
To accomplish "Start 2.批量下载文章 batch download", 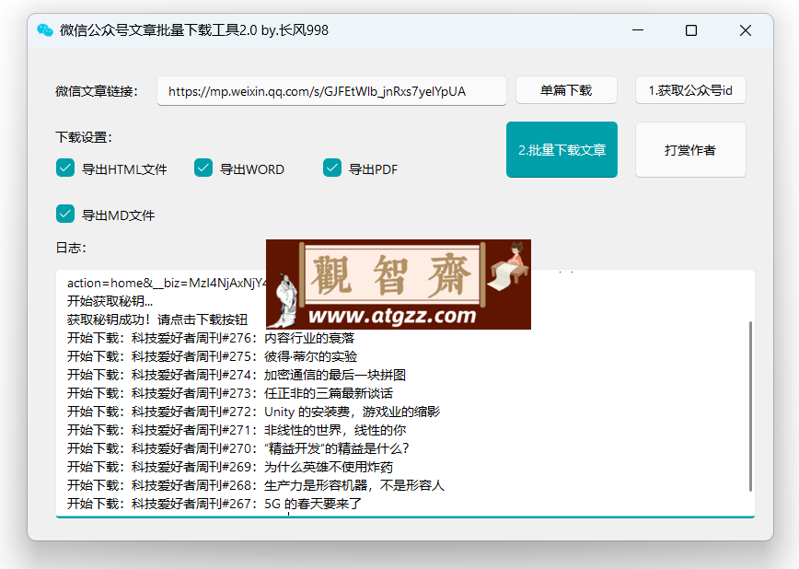I will click(562, 149).
